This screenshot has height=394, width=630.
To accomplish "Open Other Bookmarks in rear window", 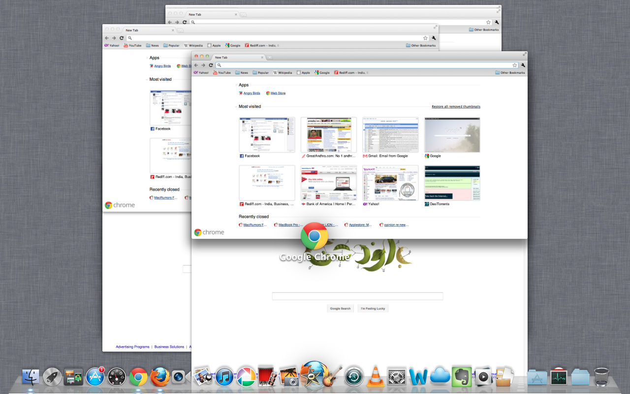I will 484,30.
